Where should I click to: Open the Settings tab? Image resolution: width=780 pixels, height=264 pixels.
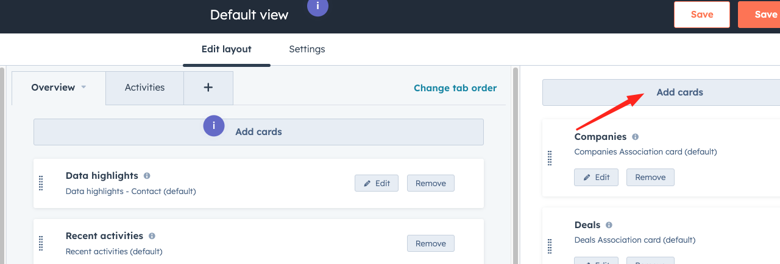307,49
